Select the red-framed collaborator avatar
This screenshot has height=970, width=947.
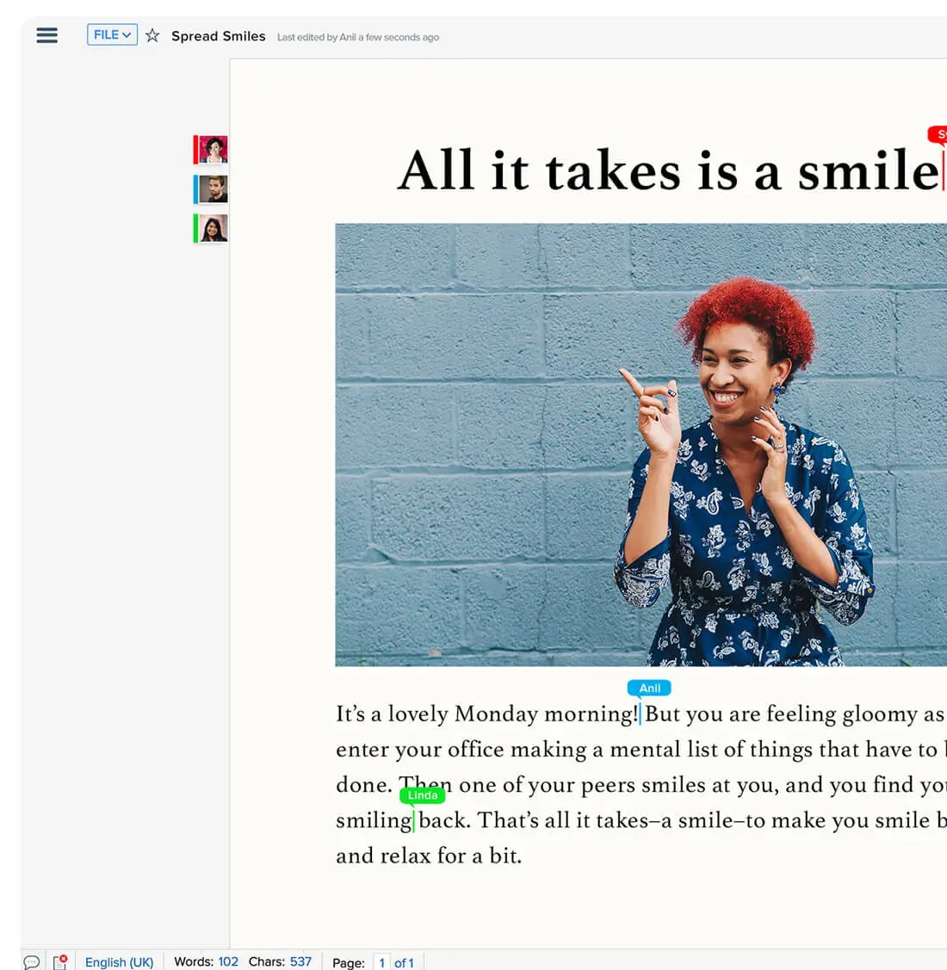pyautogui.click(x=211, y=148)
